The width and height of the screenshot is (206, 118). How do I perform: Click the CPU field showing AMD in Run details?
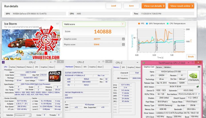coord(103,14)
